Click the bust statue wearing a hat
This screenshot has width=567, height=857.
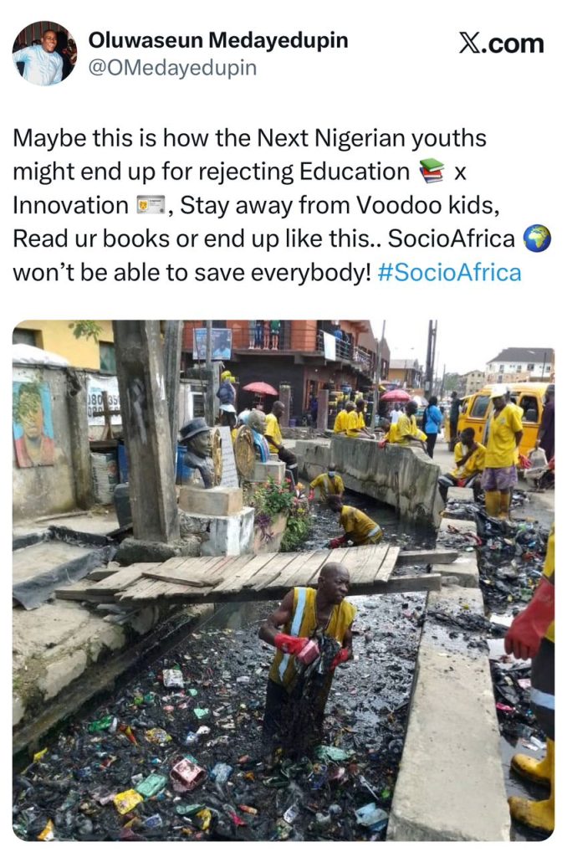197,453
